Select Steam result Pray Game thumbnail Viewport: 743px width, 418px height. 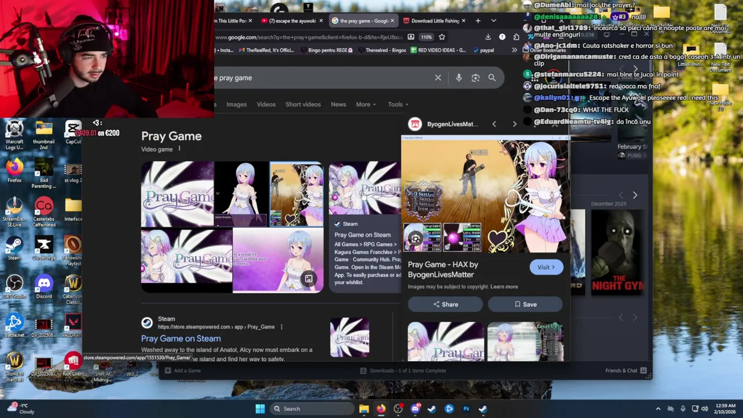pos(349,337)
